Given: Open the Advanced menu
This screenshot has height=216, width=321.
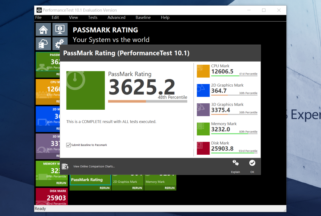Looking at the screenshot, I should (116, 17).
